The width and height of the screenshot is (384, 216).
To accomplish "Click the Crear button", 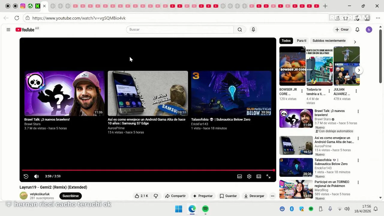I will (342, 29).
